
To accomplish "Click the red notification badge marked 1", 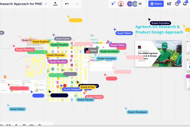I will click(x=65, y=85).
